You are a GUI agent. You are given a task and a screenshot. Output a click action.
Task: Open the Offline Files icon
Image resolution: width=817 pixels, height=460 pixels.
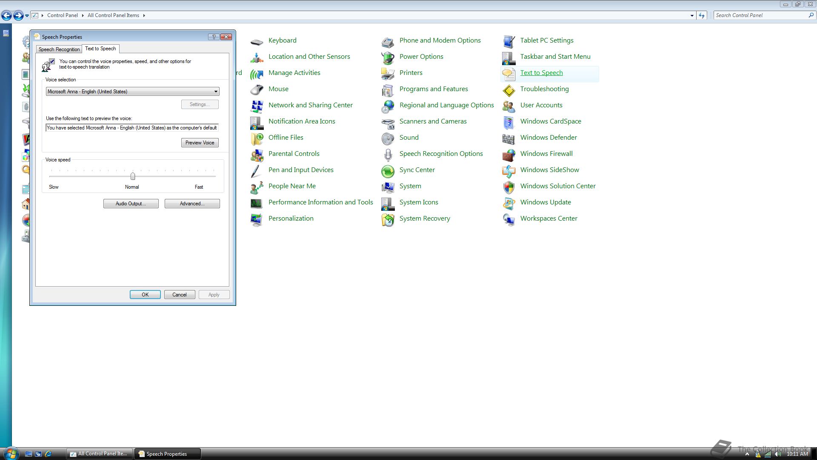tap(257, 139)
